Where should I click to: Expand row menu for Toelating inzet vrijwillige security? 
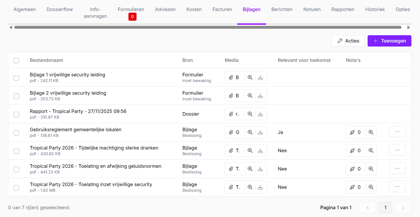[x=397, y=187]
